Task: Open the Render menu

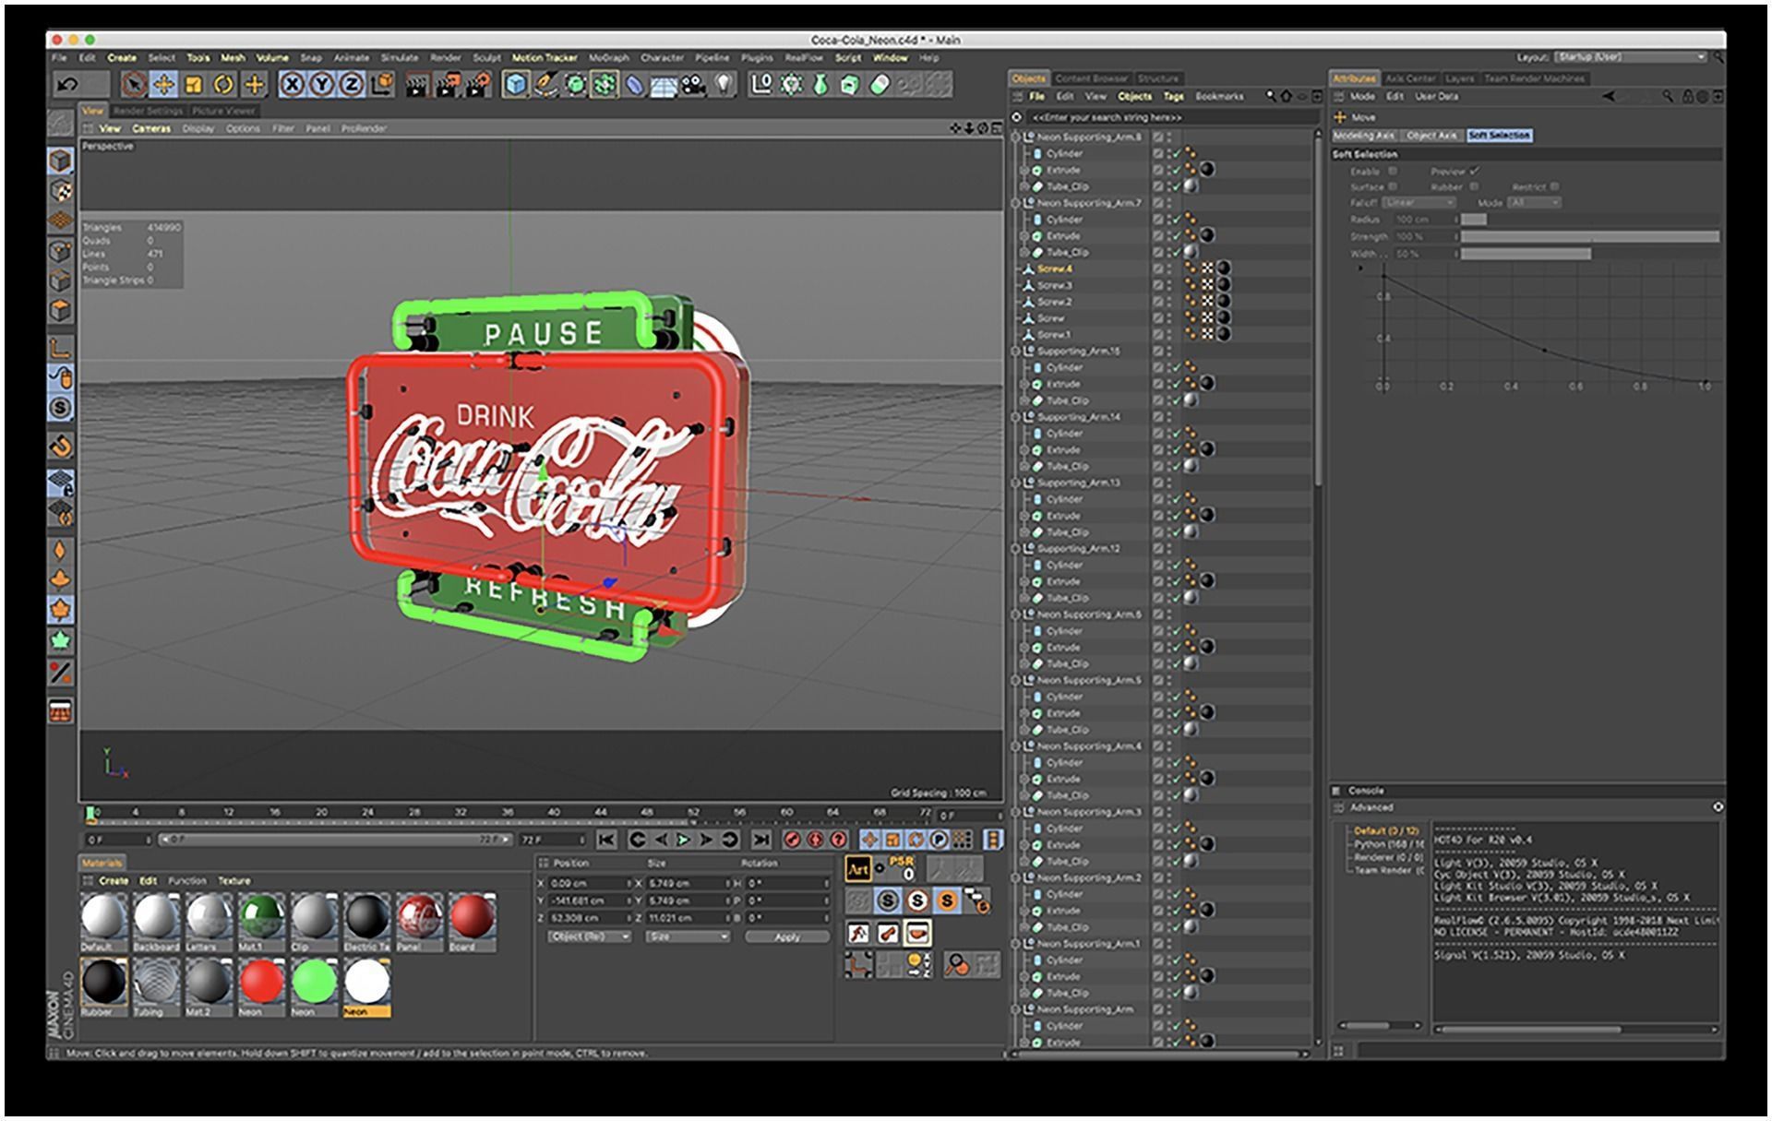Action: point(446,57)
